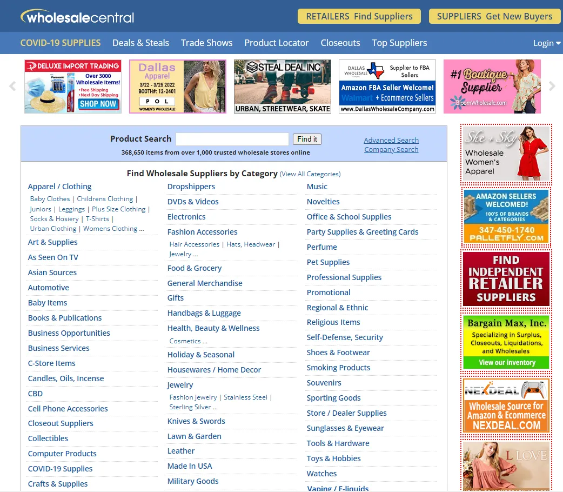Expand more Jewelry subcategories via ellipsis
563x492 pixels.
[x=215, y=407]
